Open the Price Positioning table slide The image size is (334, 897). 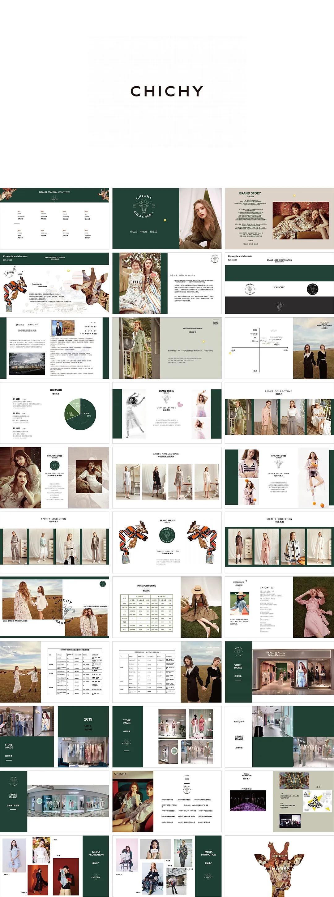coord(166,607)
